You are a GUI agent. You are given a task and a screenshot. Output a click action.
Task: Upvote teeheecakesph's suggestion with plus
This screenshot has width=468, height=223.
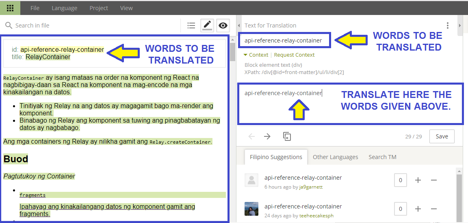[418, 209]
